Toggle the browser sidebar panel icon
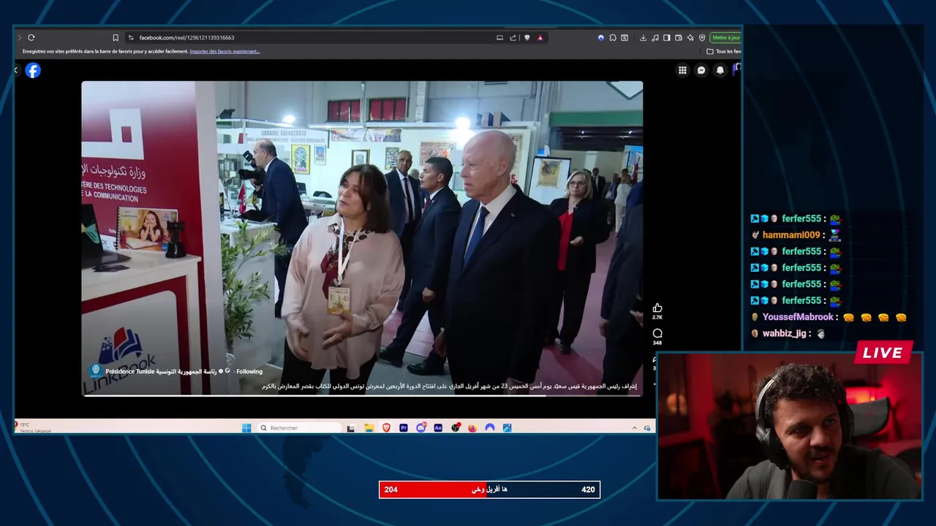936x526 pixels. (x=667, y=37)
